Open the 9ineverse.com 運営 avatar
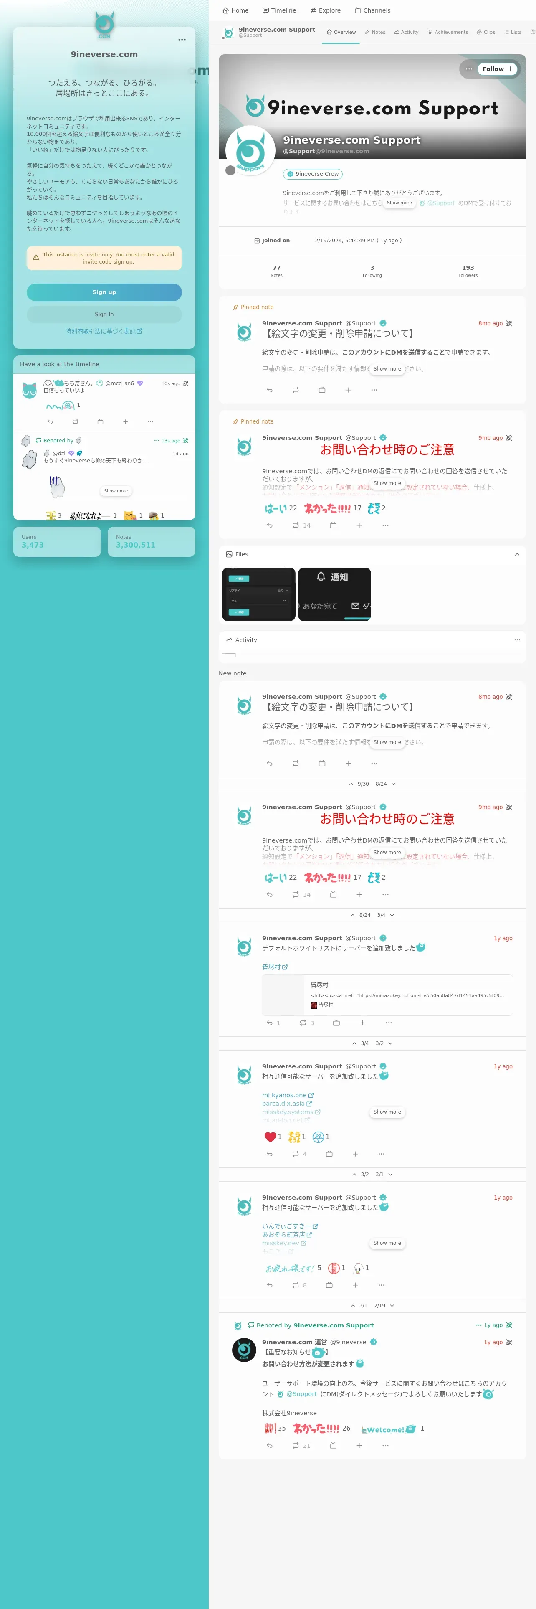This screenshot has height=1609, width=536. point(244,1350)
